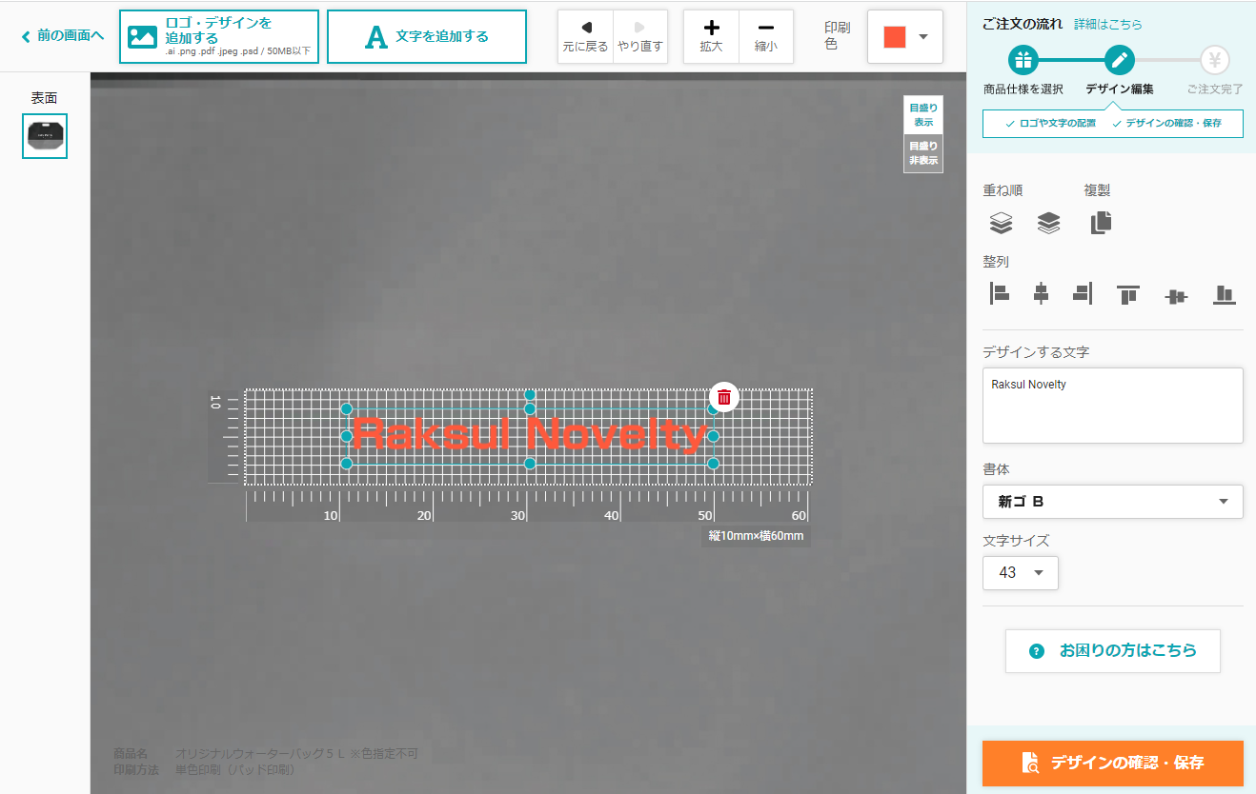Click the A icon in 文字を追加する

tap(377, 37)
